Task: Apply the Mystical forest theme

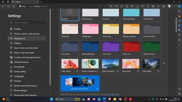Action: pos(152,48)
